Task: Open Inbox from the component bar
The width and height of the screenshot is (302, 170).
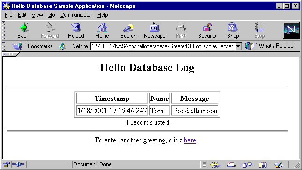Action: (x=231, y=164)
